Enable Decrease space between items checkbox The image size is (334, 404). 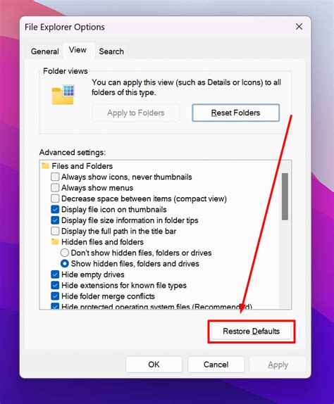coord(55,198)
